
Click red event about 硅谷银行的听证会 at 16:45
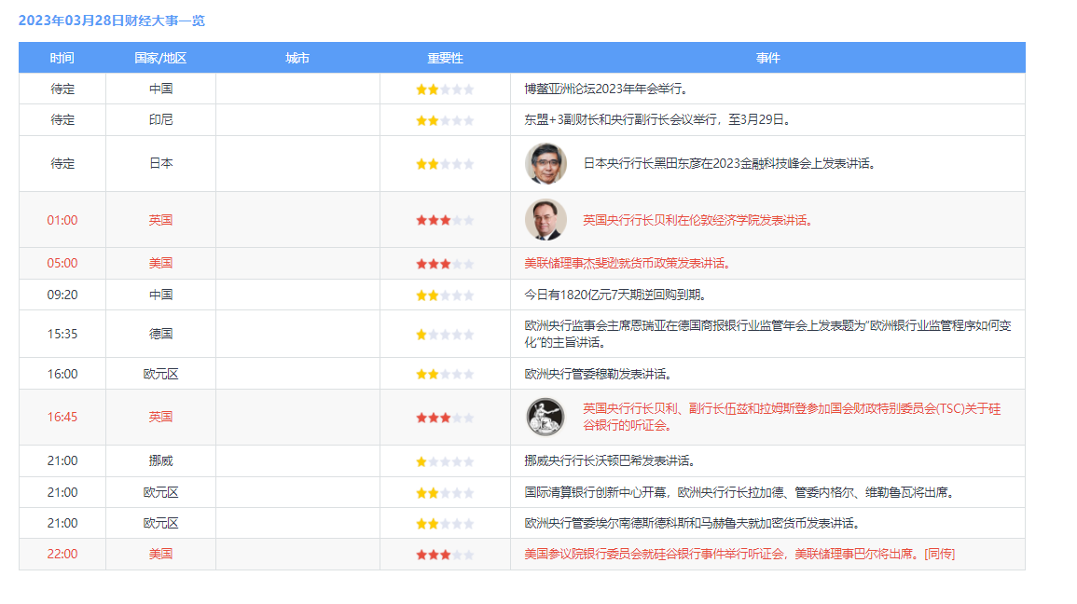coord(792,417)
